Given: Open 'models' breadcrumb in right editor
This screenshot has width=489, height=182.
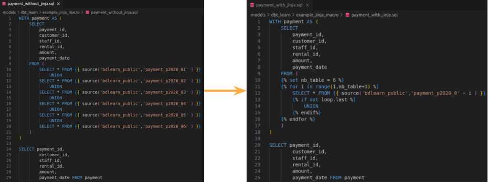Looking at the screenshot, I should tap(258, 15).
